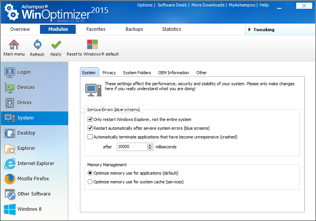
Task: Select Optimize memory use for applications
Action: (90, 173)
